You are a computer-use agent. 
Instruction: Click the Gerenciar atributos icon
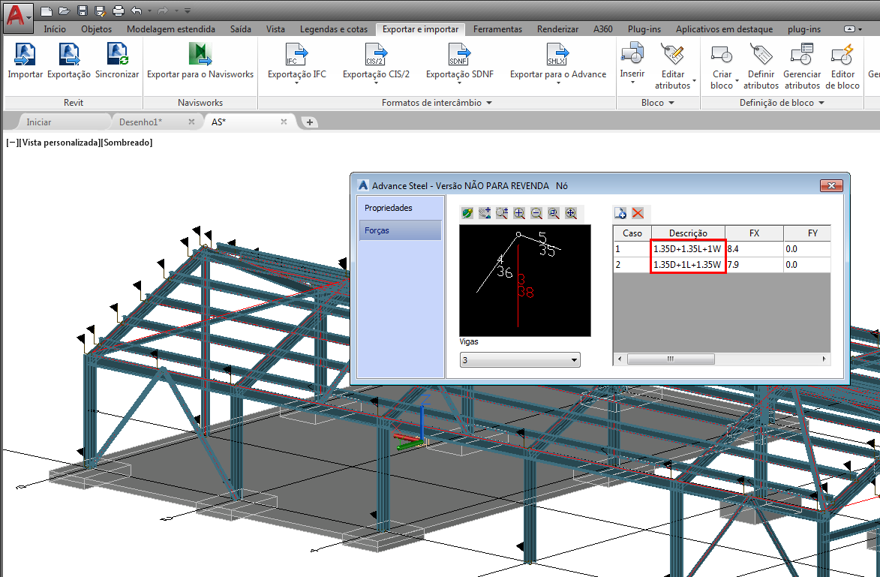[x=802, y=55]
